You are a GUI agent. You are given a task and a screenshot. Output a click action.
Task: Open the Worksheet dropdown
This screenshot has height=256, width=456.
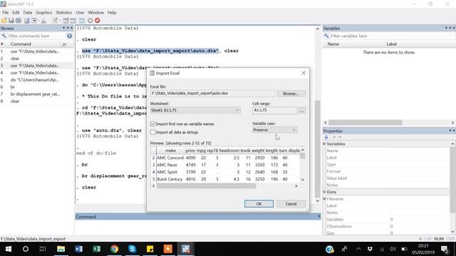click(x=237, y=110)
